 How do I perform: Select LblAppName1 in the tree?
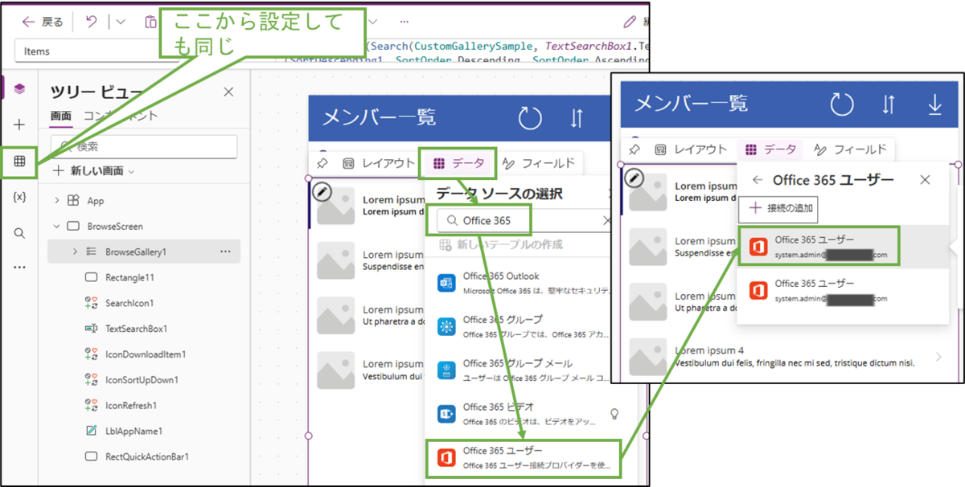(x=133, y=432)
